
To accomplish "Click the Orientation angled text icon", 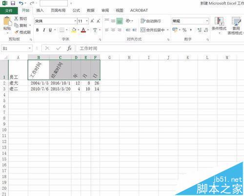I will [x=128, y=21].
